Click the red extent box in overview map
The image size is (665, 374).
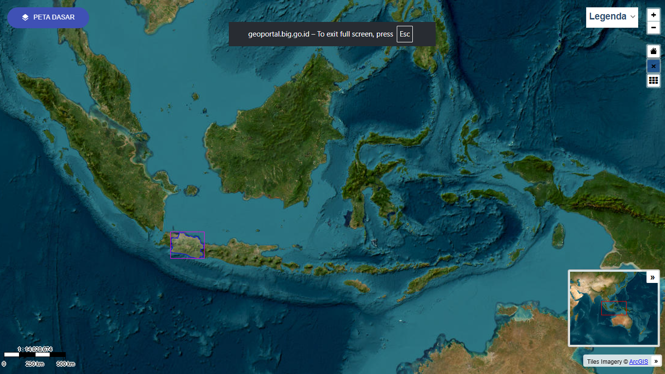pos(613,308)
